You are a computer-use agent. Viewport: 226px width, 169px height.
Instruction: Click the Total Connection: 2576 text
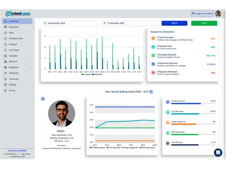point(61,135)
